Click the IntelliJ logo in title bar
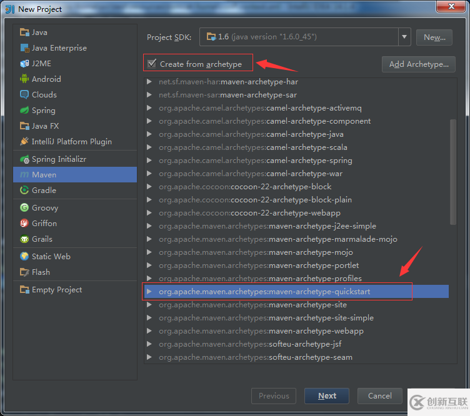Screen dimensions: 470x416 9,9
